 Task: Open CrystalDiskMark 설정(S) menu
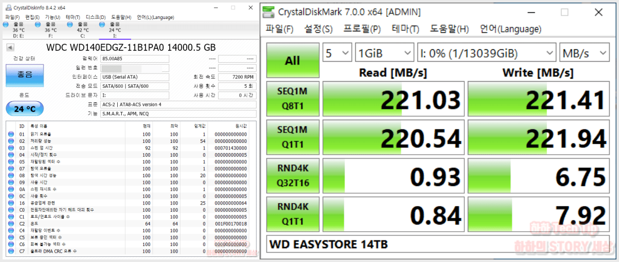(318, 29)
